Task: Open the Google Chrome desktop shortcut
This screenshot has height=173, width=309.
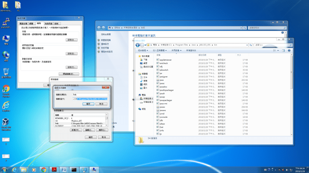Action: pos(6,89)
